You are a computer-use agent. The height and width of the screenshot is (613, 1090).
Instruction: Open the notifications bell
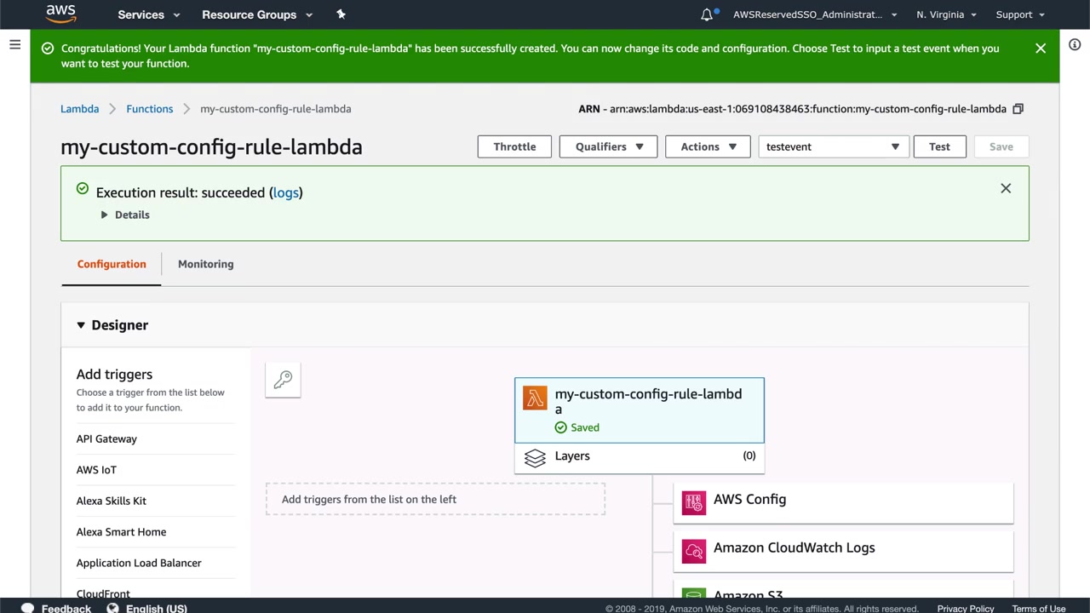707,14
